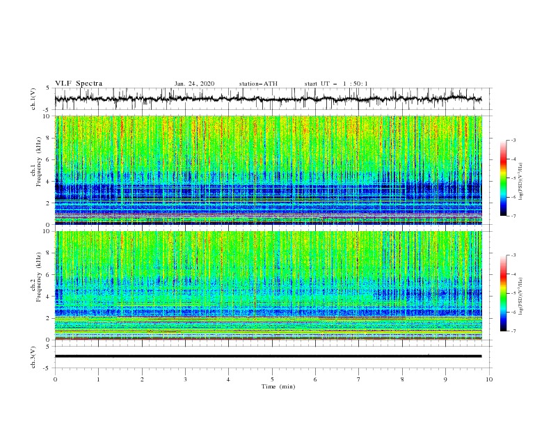551x426 pixels.
Task: Click time axis tick label "7"
Action: [359, 379]
